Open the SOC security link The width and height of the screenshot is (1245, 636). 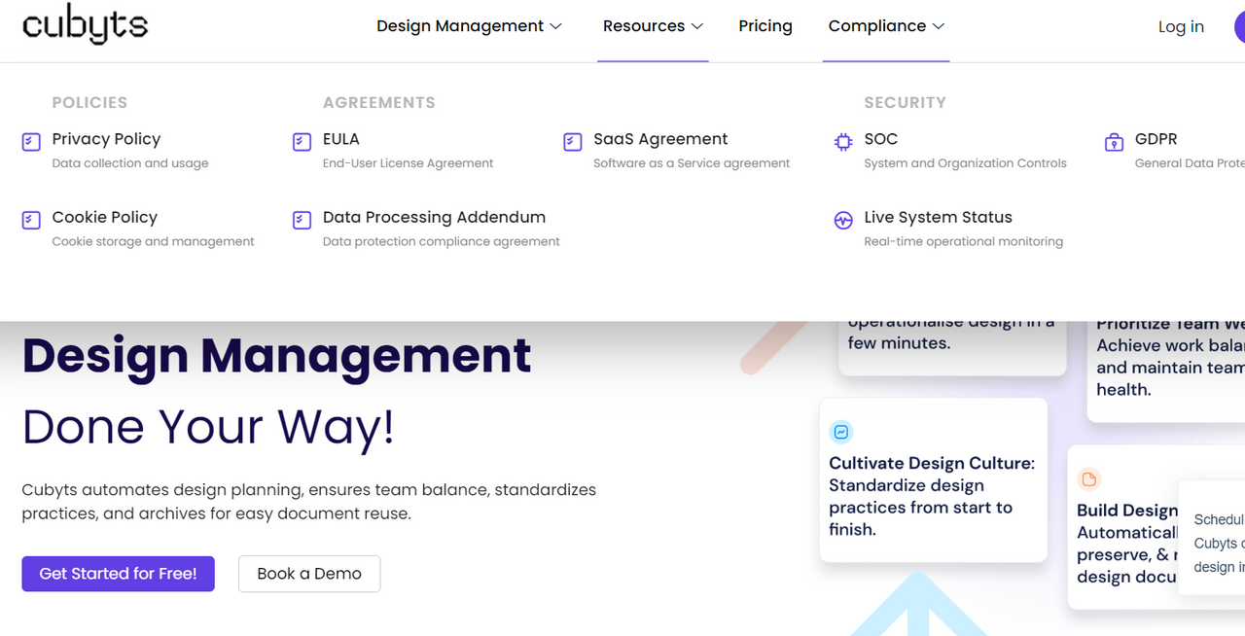[x=881, y=139]
